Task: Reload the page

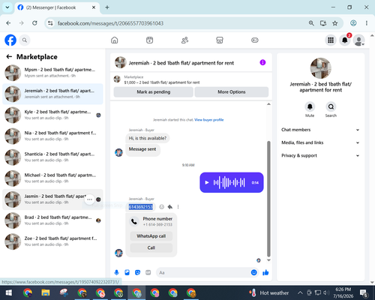Action: pyautogui.click(x=34, y=23)
